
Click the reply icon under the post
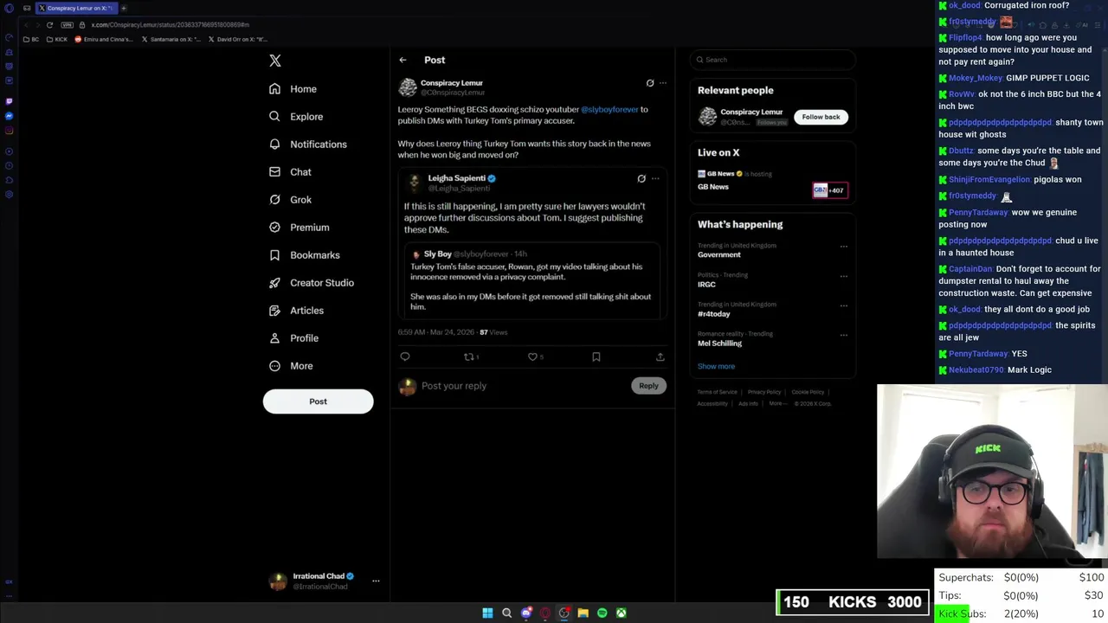click(x=405, y=356)
